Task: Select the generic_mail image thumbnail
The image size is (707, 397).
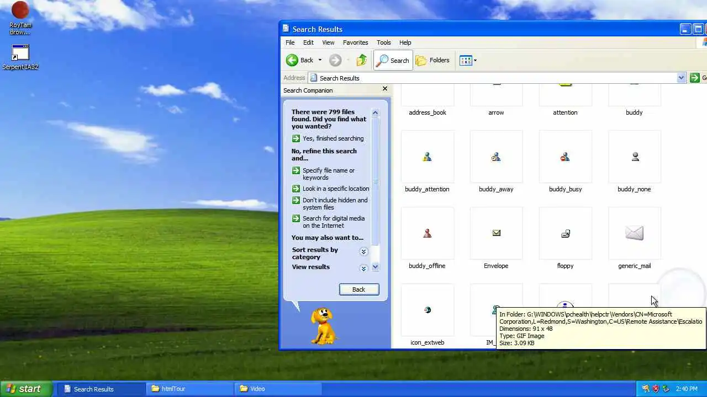Action: [x=635, y=234]
